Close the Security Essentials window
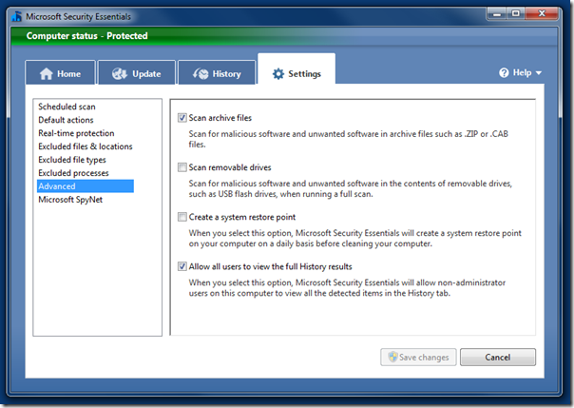The image size is (574, 408). pyautogui.click(x=542, y=14)
